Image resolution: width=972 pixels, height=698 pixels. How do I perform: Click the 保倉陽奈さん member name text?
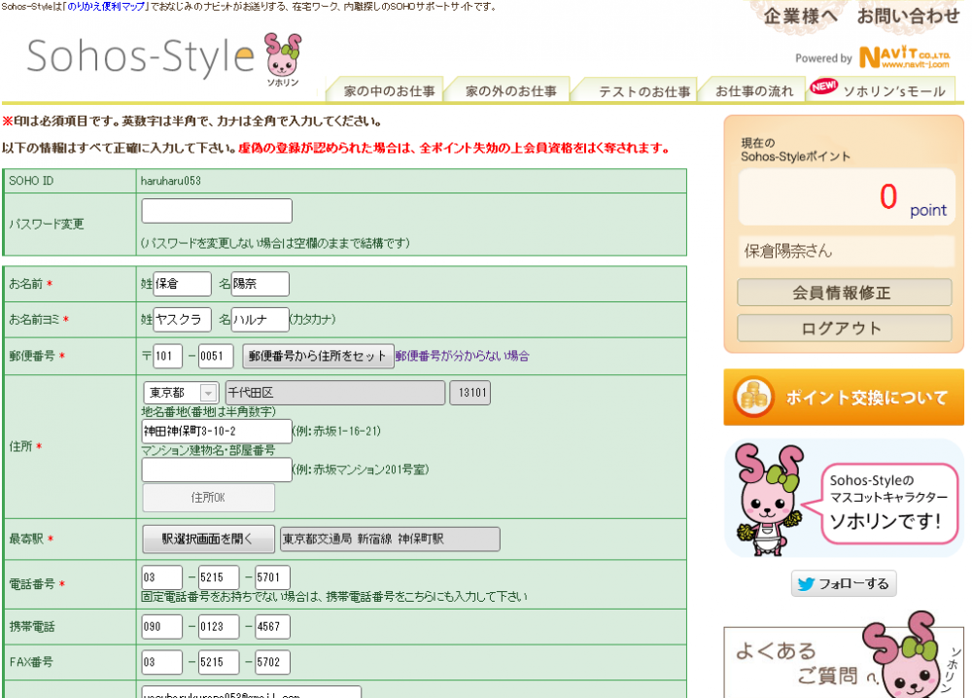point(788,251)
